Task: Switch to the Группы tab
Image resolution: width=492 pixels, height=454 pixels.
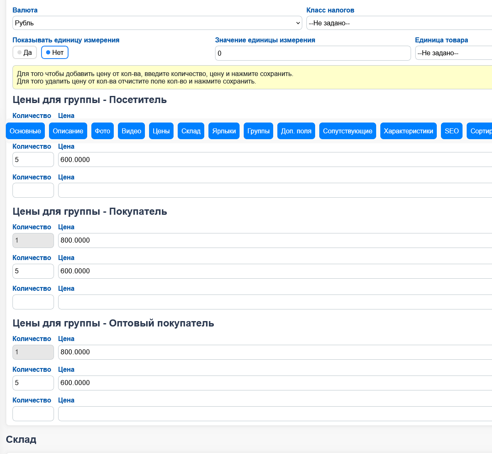Action: pyautogui.click(x=258, y=131)
